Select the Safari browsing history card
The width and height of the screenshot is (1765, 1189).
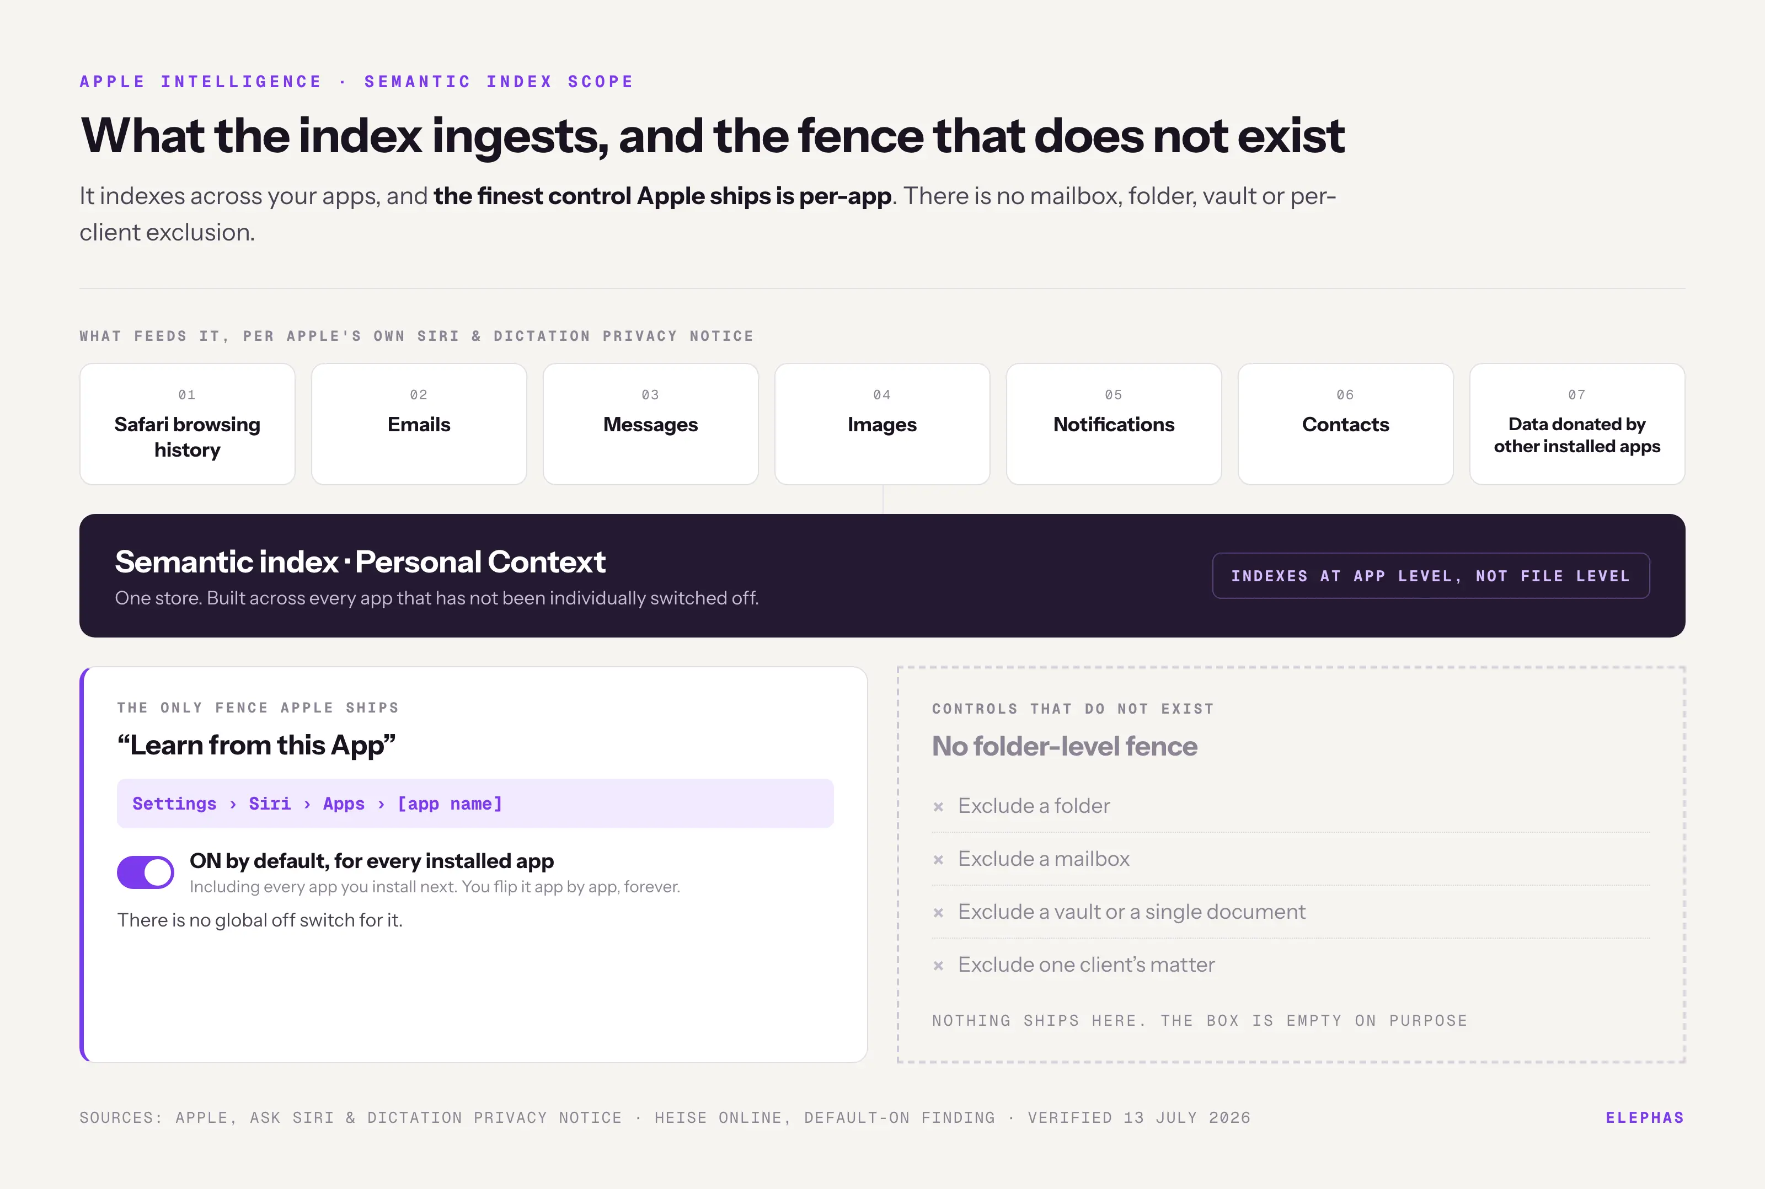[188, 424]
